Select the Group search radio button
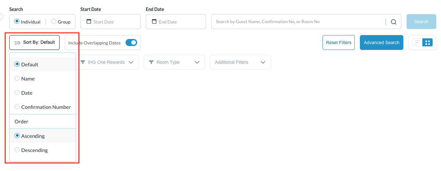Viewport: 441px width, 171px height. (54, 22)
